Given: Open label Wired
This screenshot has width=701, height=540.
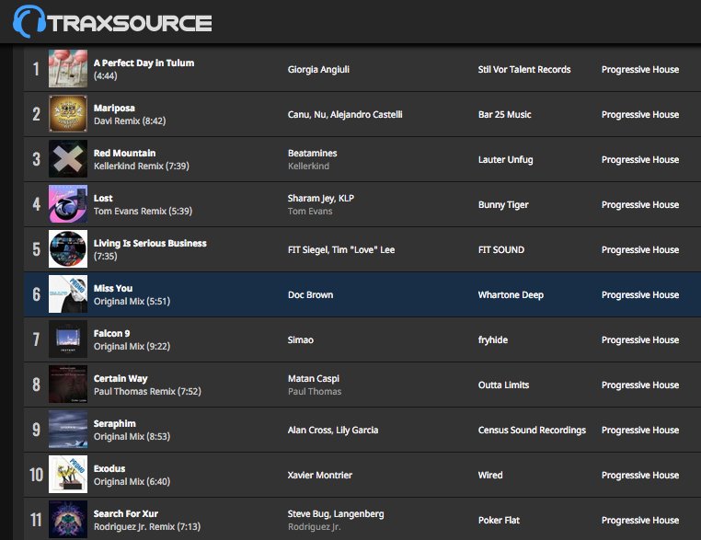Looking at the screenshot, I should (490, 476).
